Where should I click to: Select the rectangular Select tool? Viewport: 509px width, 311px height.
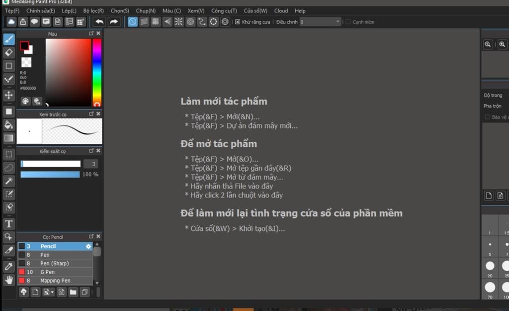pyautogui.click(x=9, y=155)
